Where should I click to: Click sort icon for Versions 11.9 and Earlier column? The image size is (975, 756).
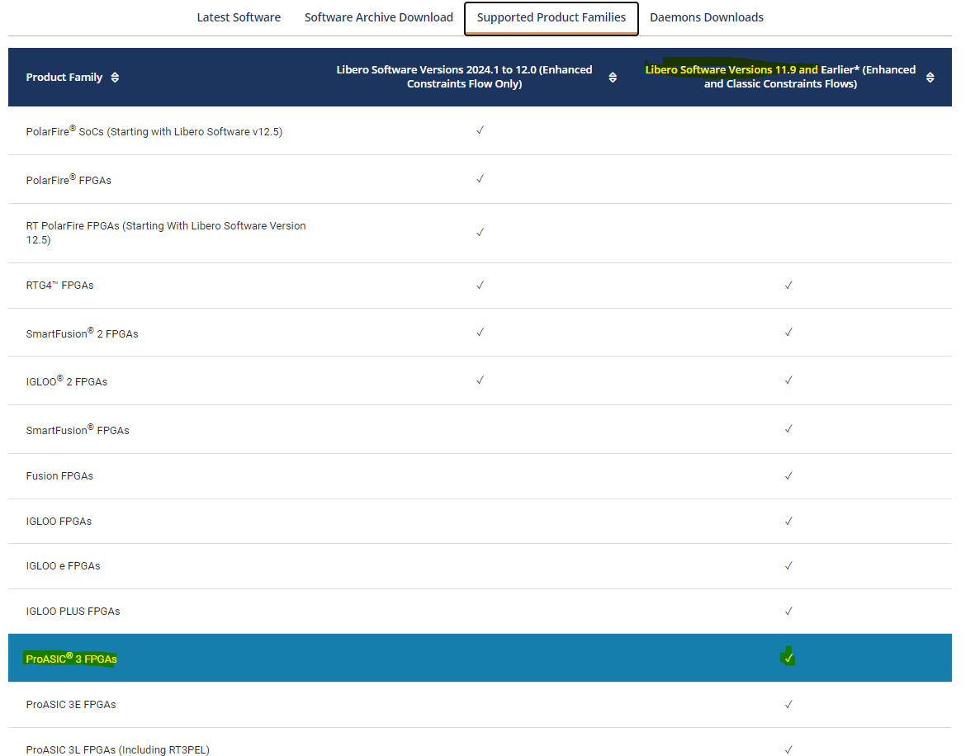click(x=930, y=78)
